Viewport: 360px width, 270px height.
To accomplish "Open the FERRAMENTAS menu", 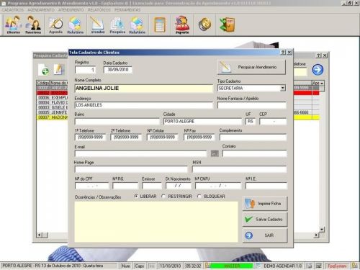I will coord(127,10).
